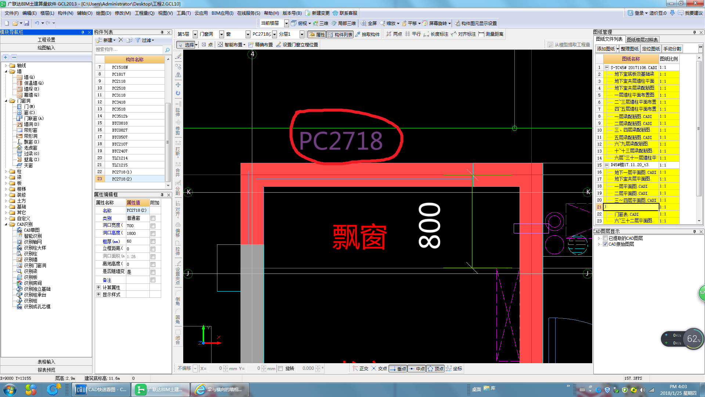Select the 平行 parallel axis tool

[x=413, y=34]
